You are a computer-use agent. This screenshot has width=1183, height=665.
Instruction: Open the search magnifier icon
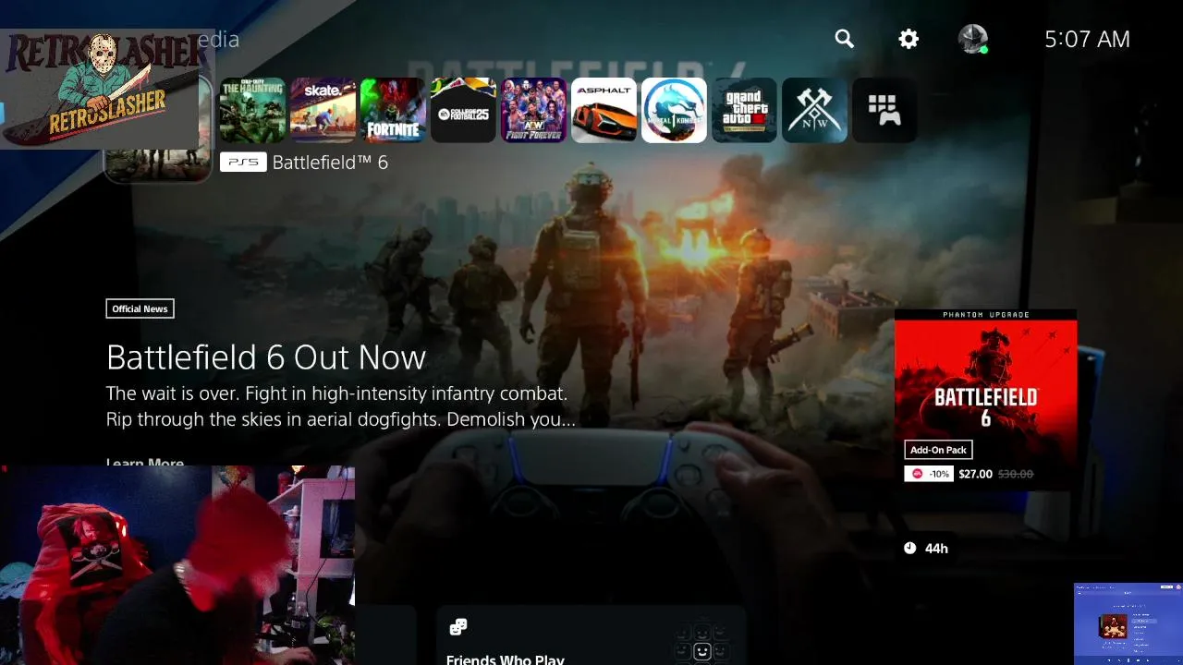click(x=844, y=39)
